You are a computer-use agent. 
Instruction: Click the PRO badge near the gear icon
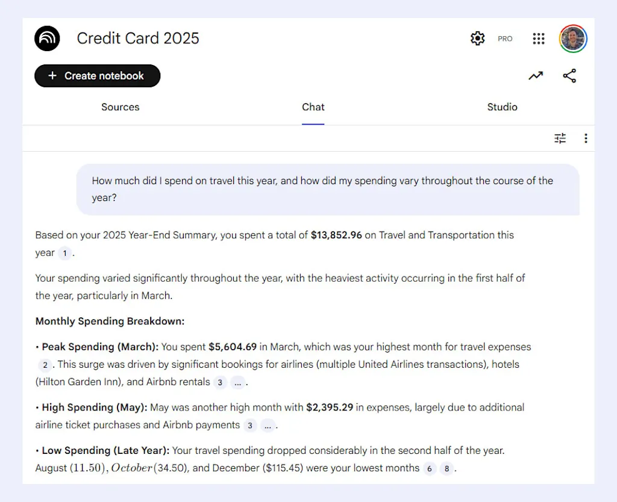pos(505,38)
